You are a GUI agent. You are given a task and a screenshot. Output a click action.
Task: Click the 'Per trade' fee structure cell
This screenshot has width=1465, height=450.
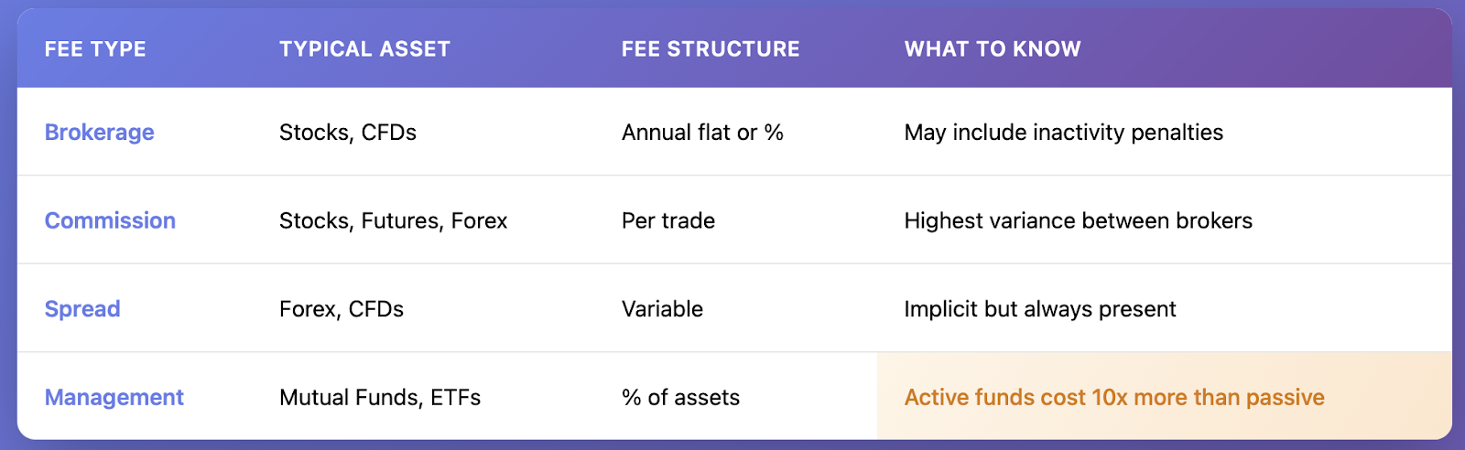(x=667, y=220)
